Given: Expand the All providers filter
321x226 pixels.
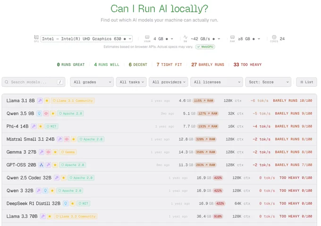Looking at the screenshot, I should [168, 82].
